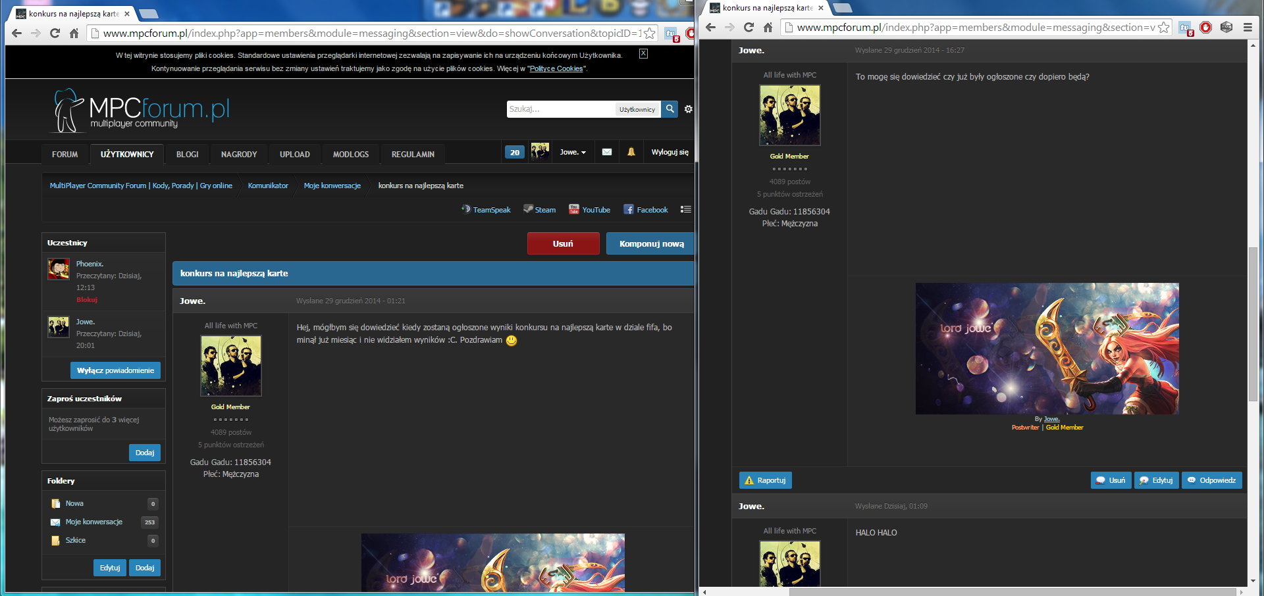Click the Raportuj button on the post

point(766,480)
